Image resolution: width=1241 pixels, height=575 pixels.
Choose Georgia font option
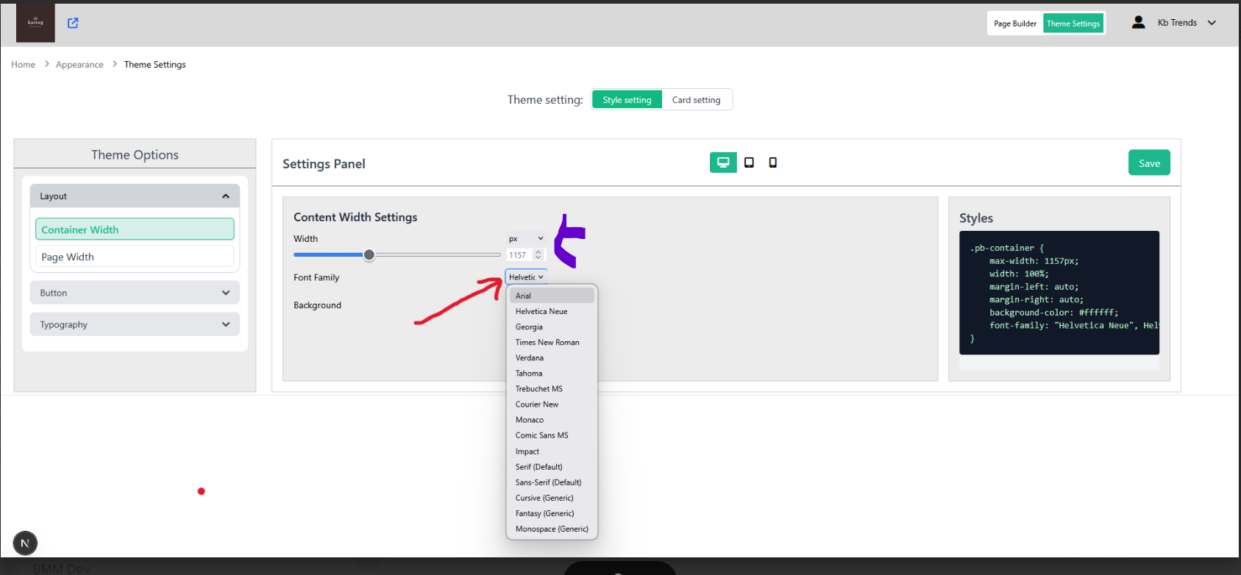(x=552, y=326)
